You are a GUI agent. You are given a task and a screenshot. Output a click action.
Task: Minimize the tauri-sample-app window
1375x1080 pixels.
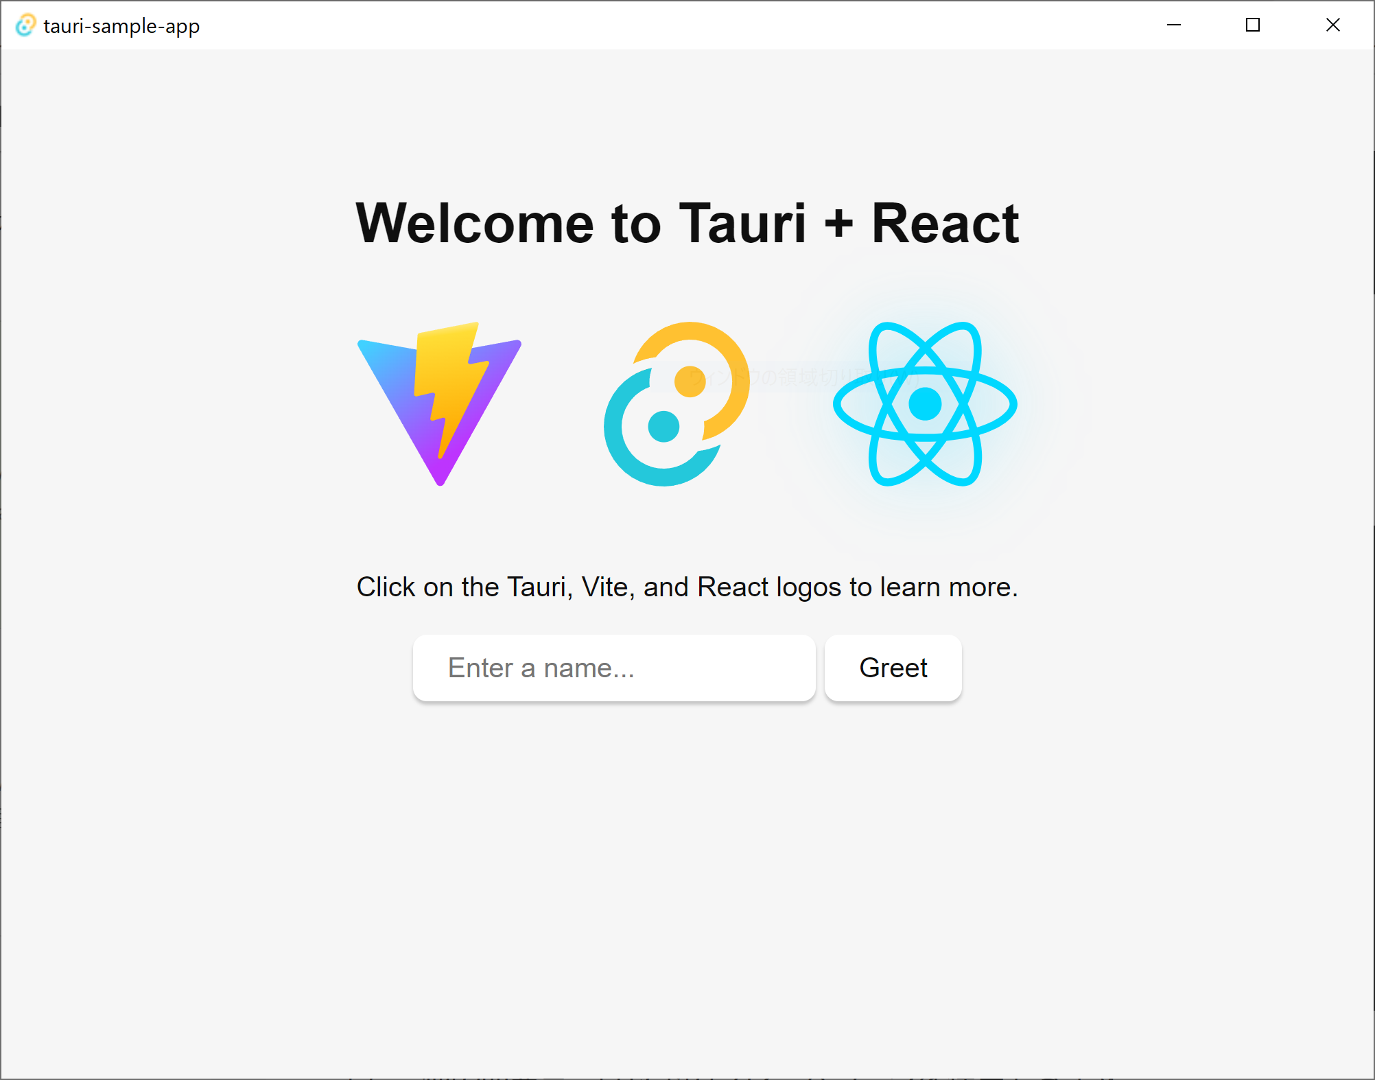1173,25
